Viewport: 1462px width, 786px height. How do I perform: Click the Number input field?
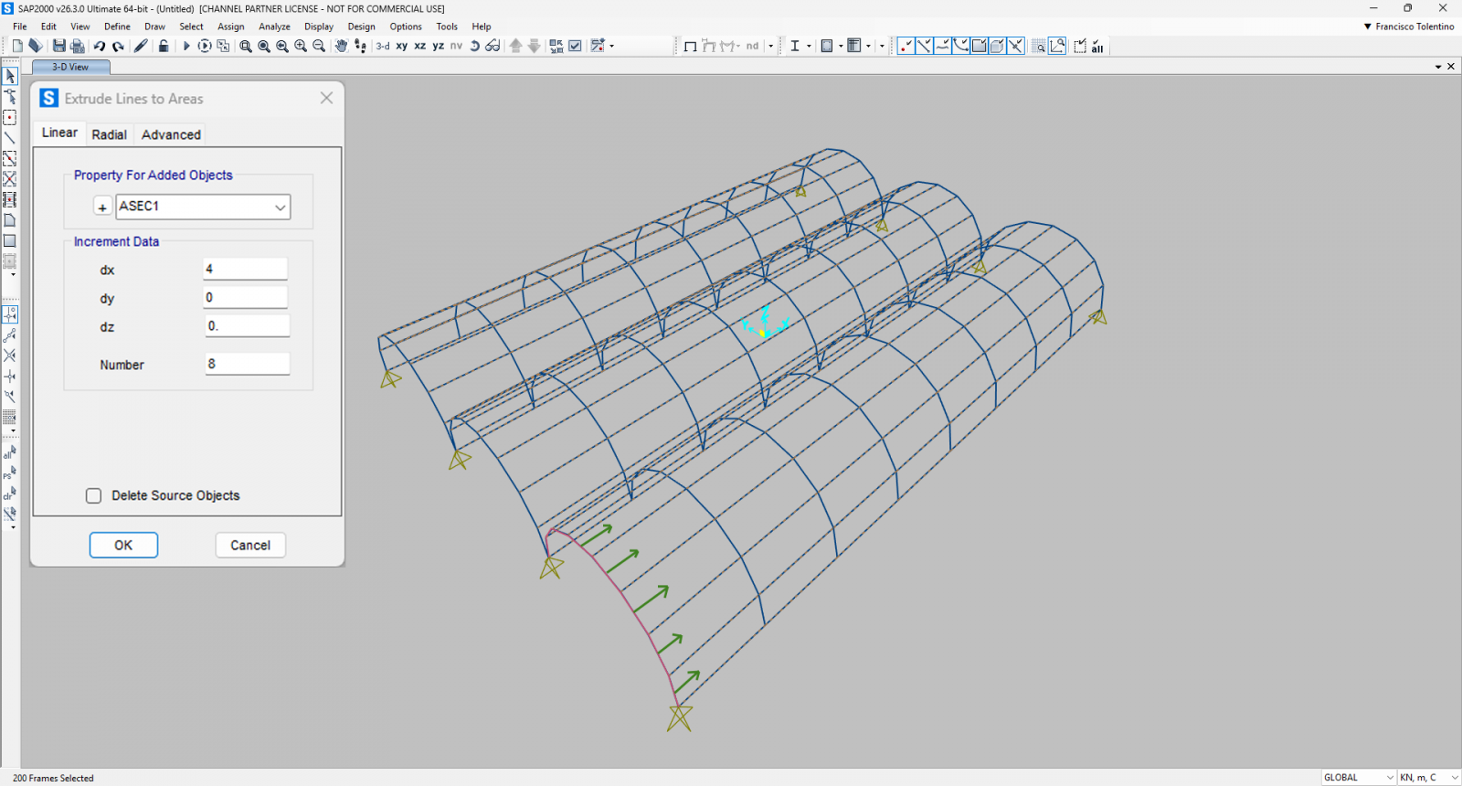click(x=247, y=364)
